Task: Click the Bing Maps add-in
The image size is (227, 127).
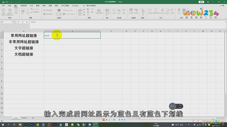Action: coord(68,10)
